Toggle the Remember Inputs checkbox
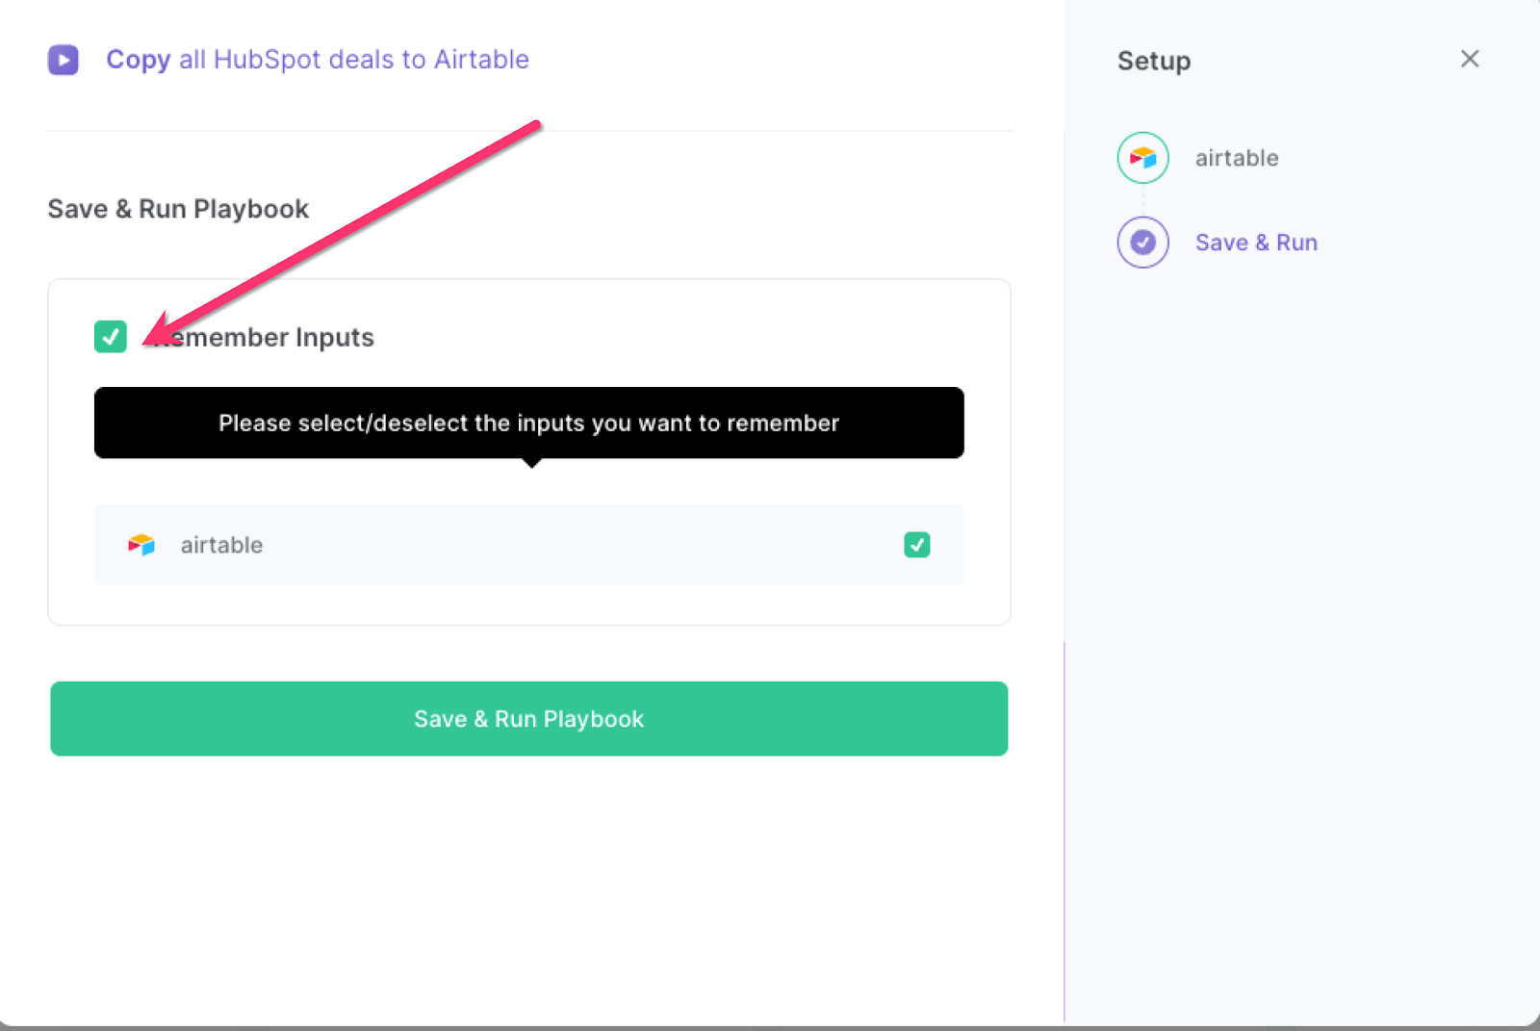Screen dimensions: 1540x1031 coord(111,337)
